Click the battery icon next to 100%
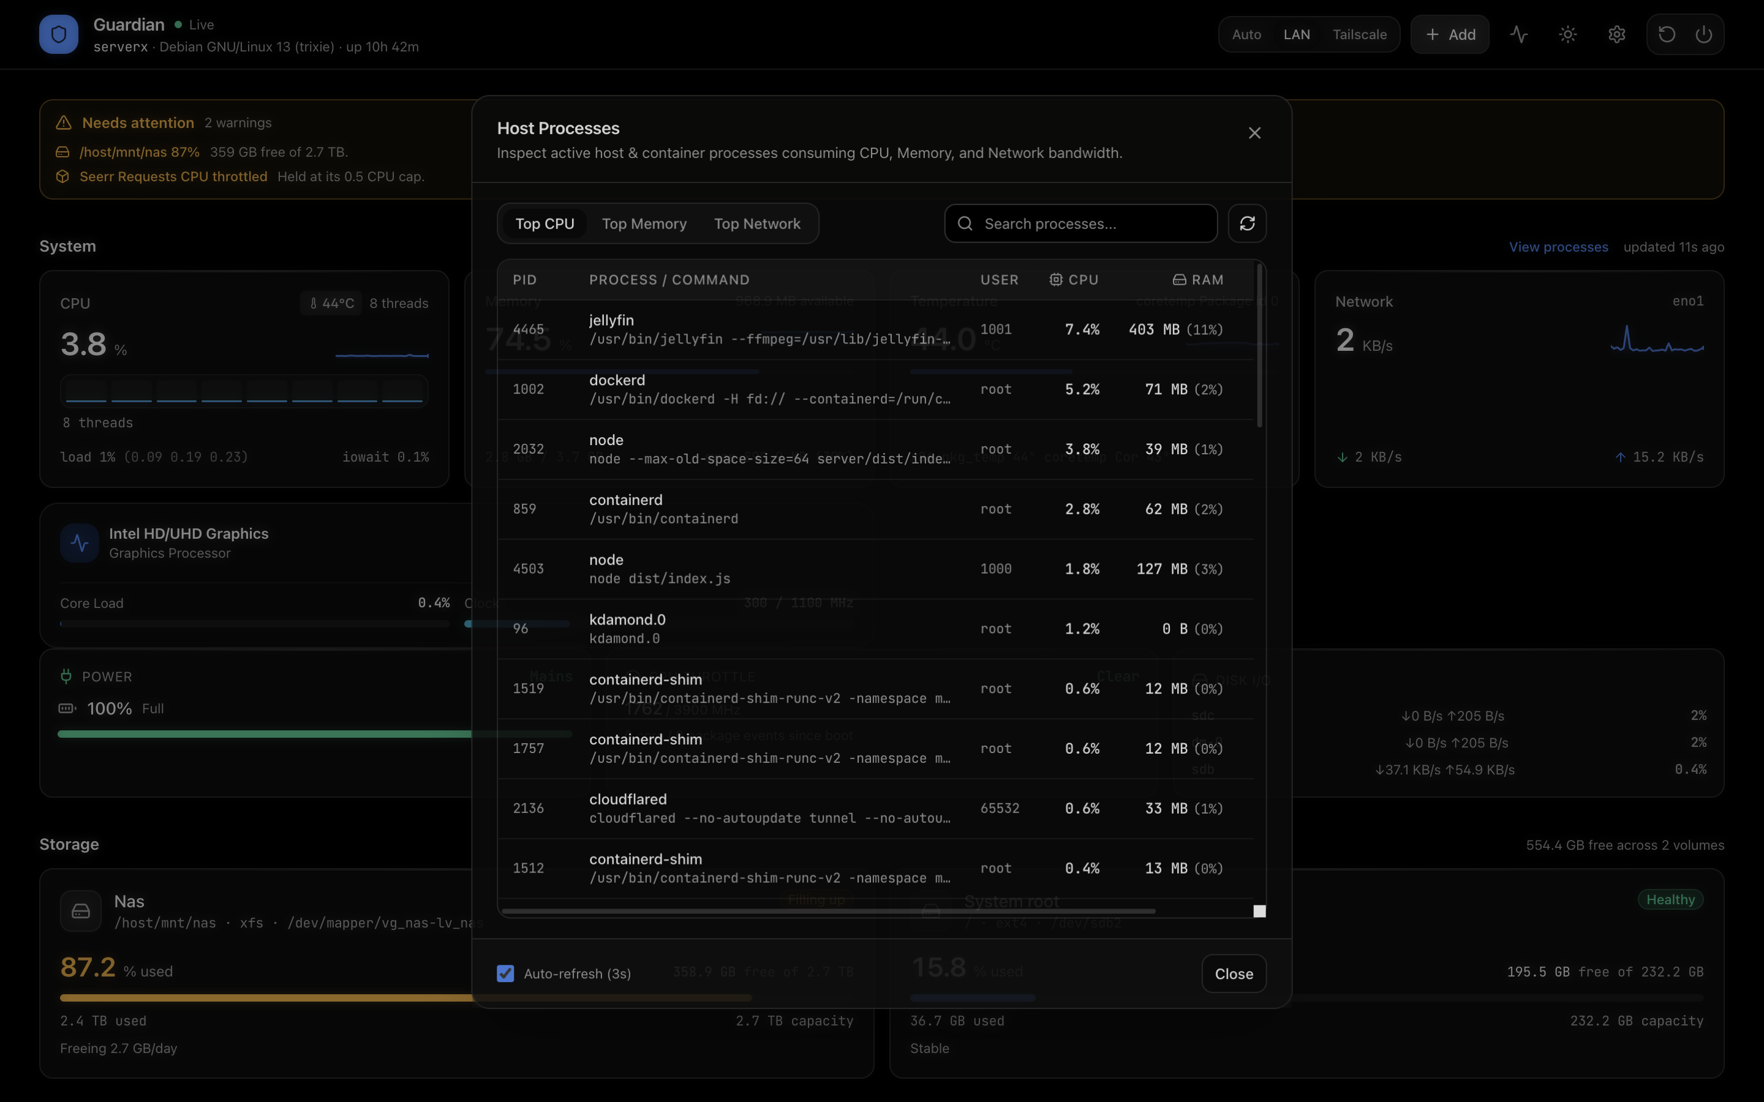 (67, 708)
